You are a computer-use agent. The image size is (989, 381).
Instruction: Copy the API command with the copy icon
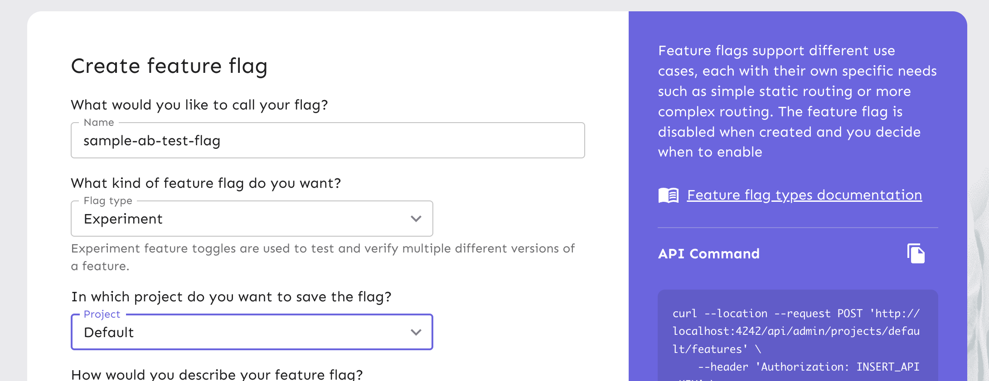click(916, 253)
